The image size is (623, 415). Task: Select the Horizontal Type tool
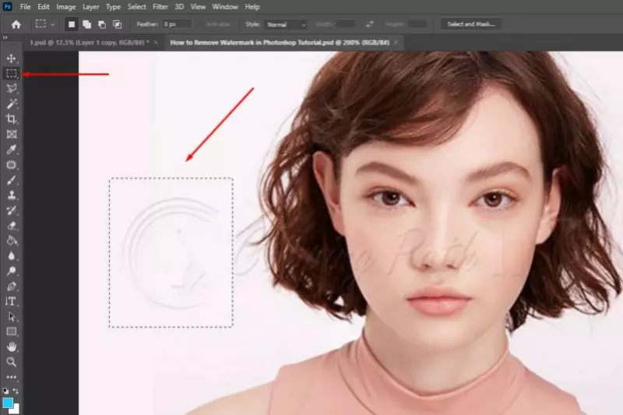11,301
